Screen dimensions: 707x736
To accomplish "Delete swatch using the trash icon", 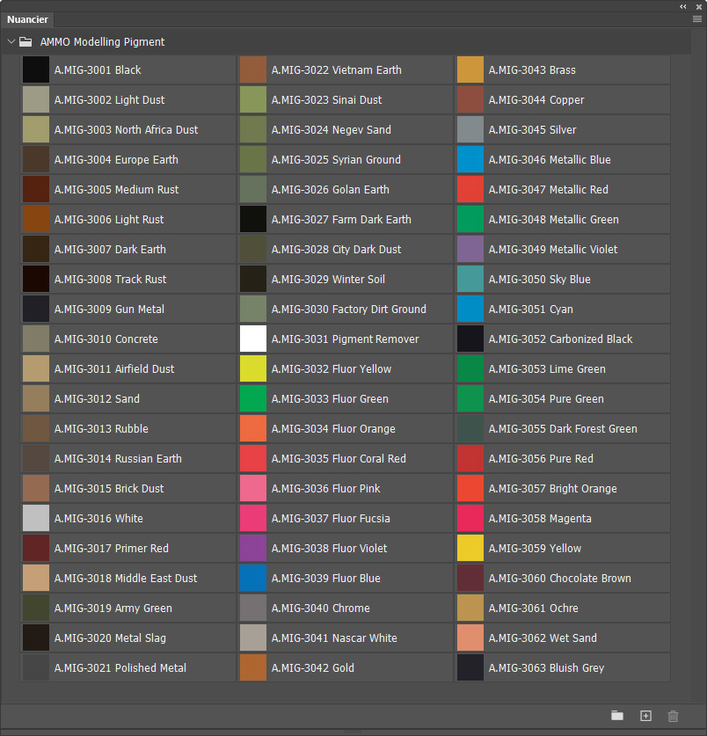I will tap(674, 716).
